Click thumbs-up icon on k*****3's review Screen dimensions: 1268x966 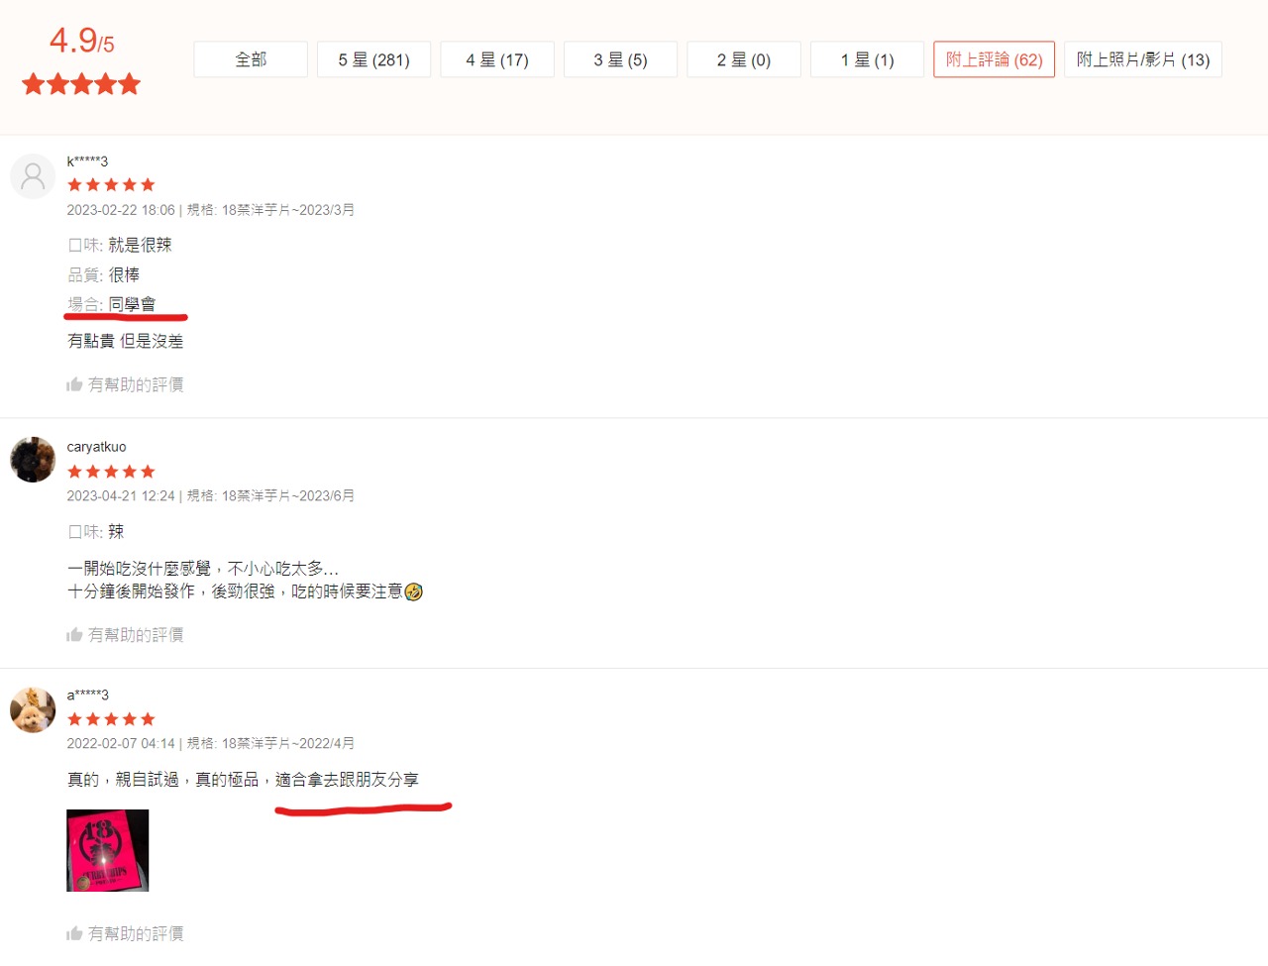point(74,384)
